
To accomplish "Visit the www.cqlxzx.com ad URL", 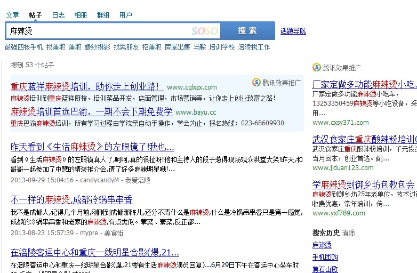I will 192,87.
